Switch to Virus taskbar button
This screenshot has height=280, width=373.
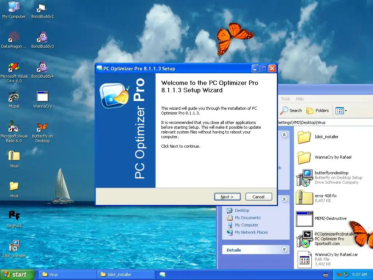[x=67, y=275]
